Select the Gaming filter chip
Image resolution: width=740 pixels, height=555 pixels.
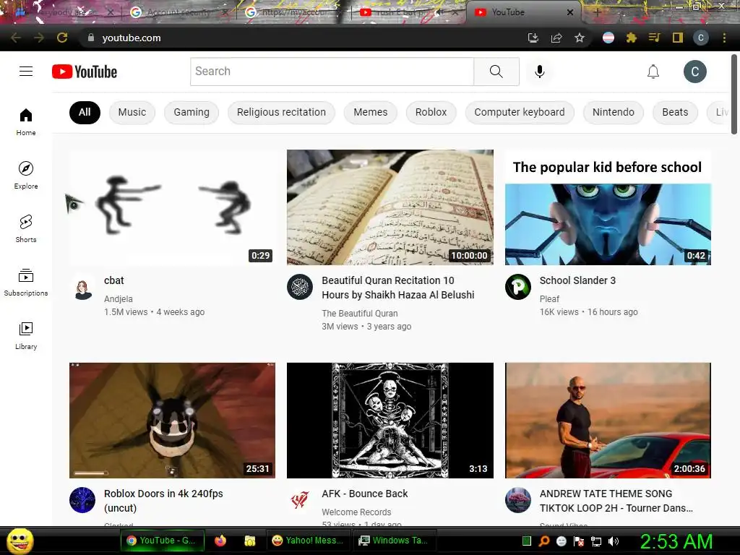pyautogui.click(x=191, y=112)
